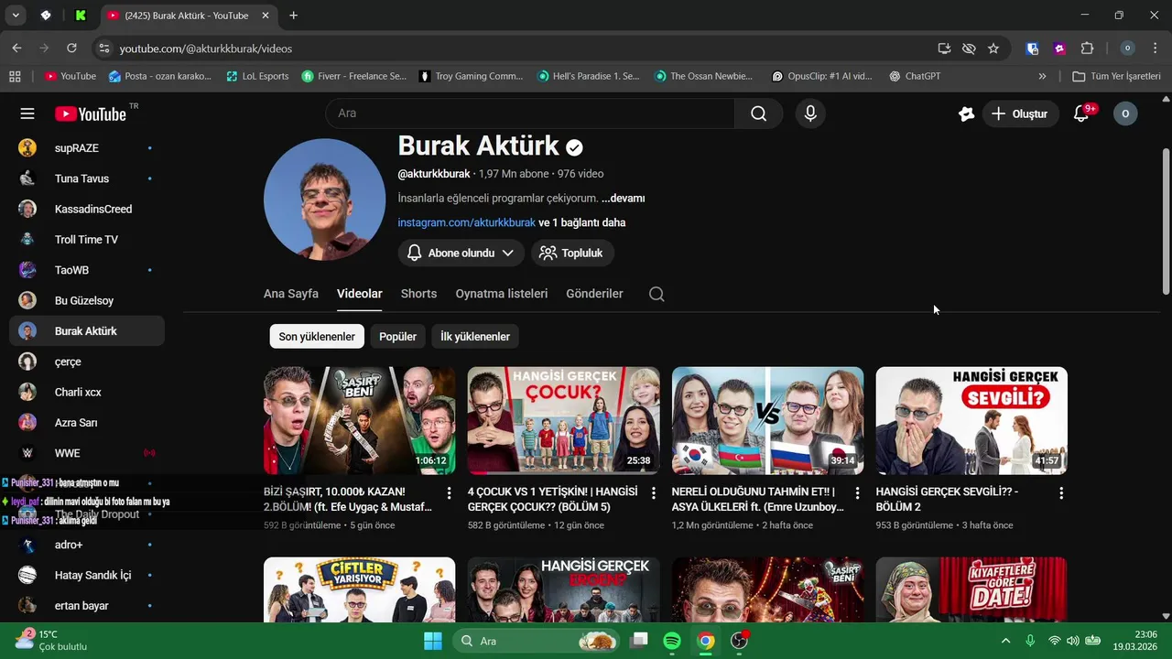Open Tuna Tavus subscription in sidebar

(87, 178)
